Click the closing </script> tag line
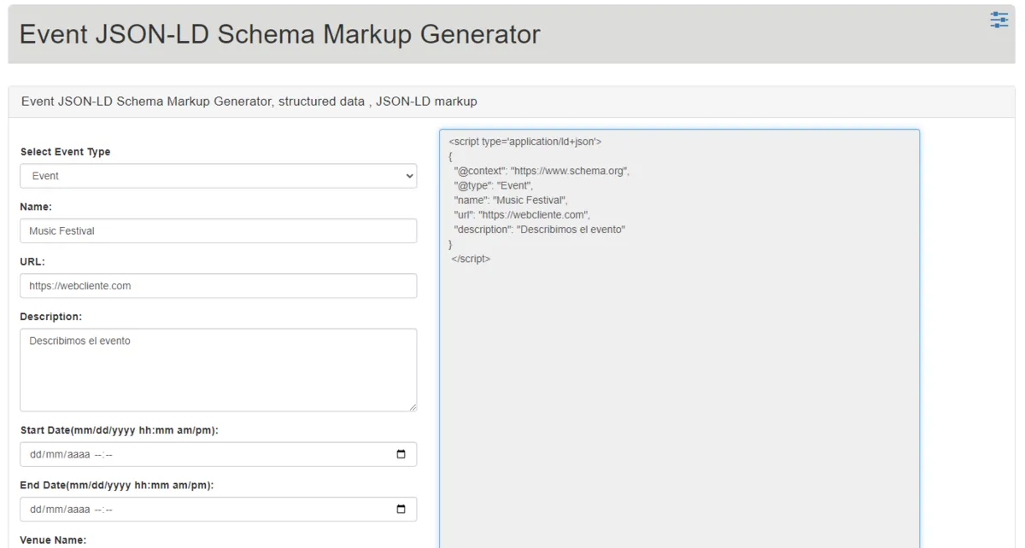This screenshot has height=548, width=1025. tap(471, 259)
